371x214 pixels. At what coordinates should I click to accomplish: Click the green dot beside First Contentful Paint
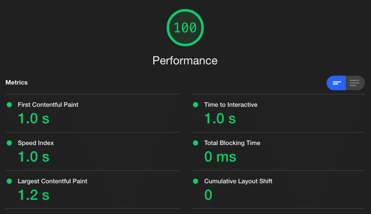pos(9,105)
